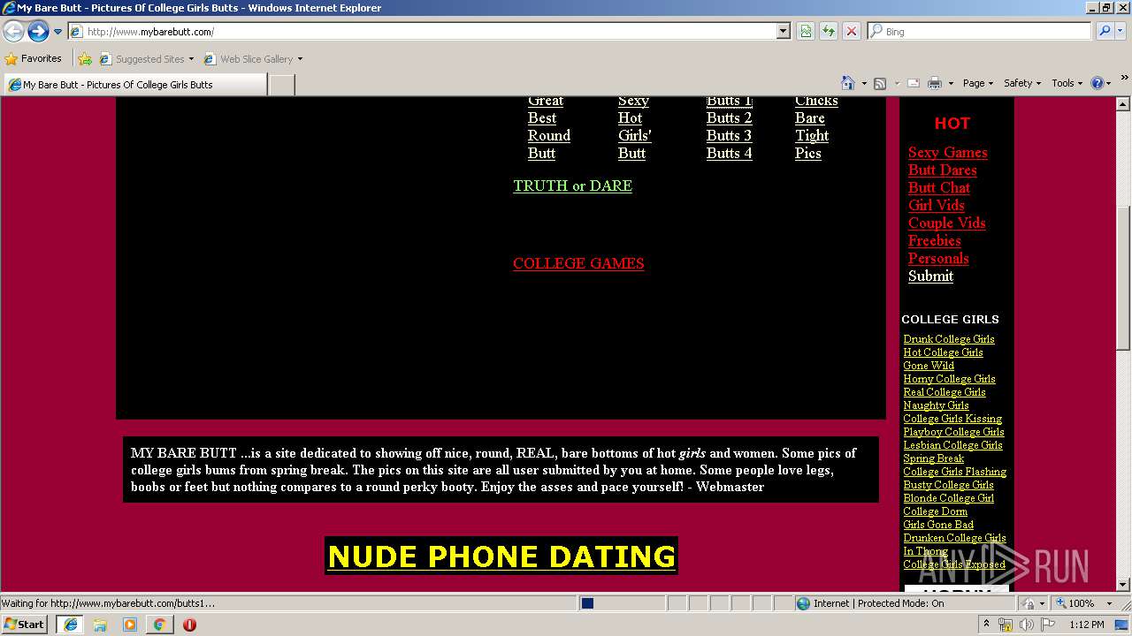Go back using the Back arrow button
Viewport: 1132px width, 636px height.
14,32
